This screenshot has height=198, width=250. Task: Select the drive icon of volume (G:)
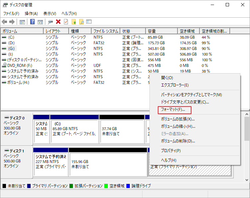pyautogui.click(x=4, y=49)
